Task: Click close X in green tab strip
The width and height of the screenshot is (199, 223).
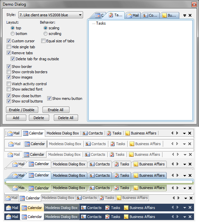Action: point(190,188)
